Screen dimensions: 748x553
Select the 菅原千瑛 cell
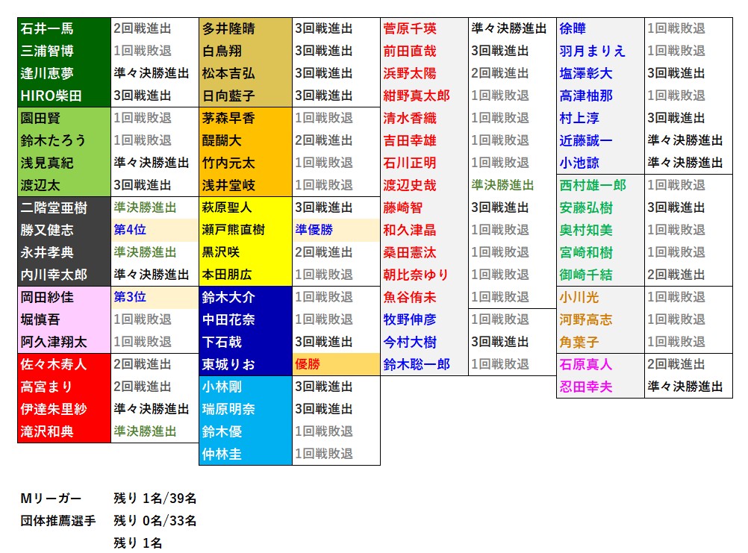(424, 28)
